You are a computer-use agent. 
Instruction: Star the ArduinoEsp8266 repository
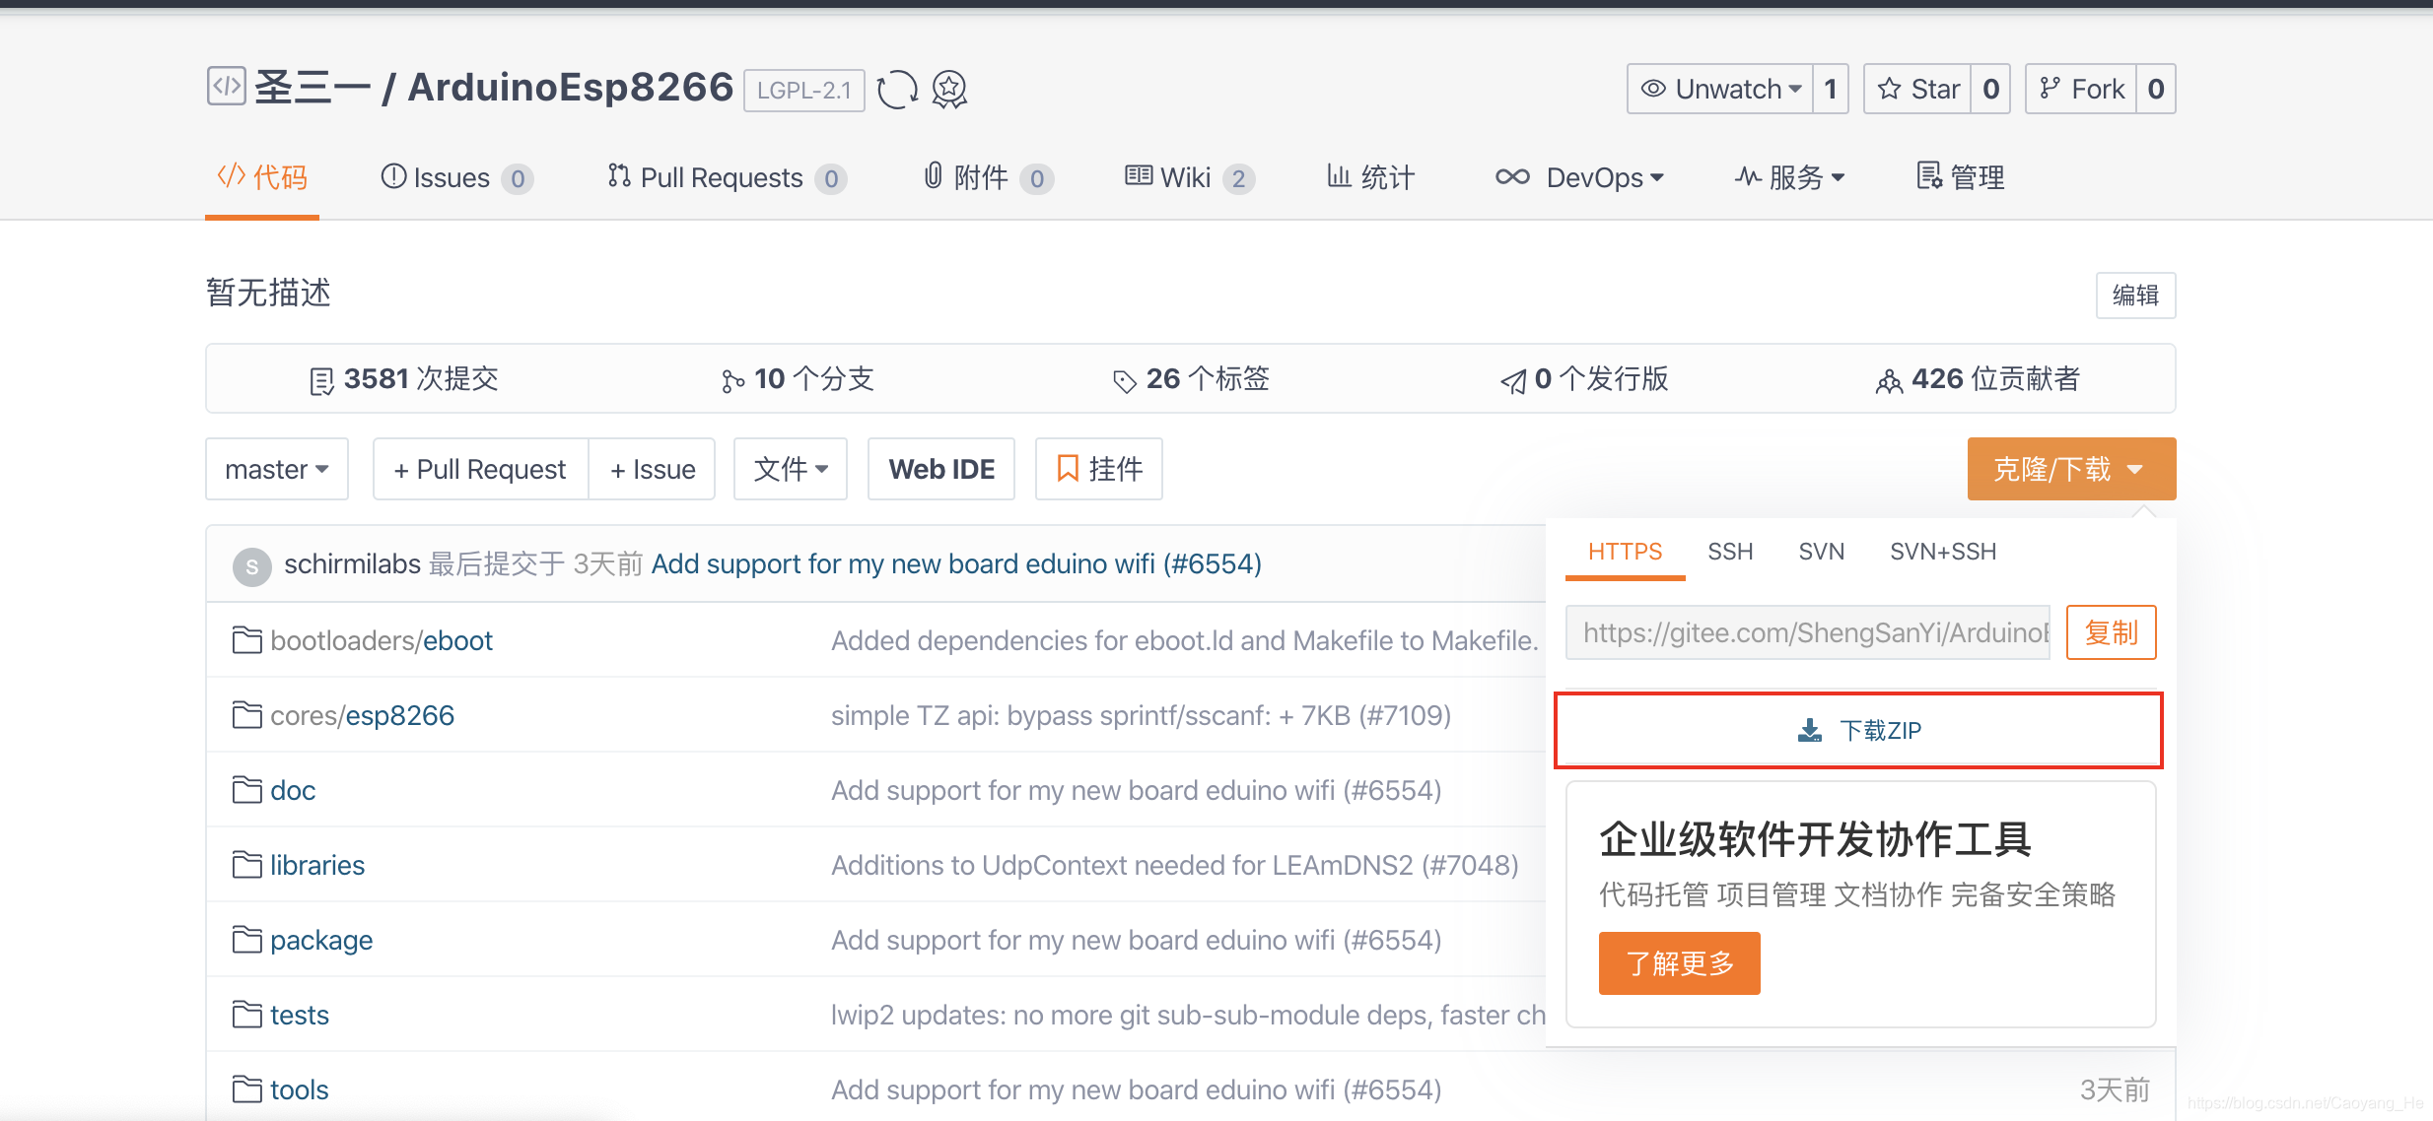coord(1918,89)
